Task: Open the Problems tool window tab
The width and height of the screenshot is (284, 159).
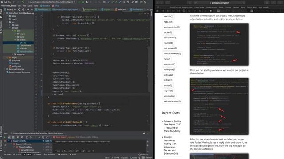Action: 50,155
